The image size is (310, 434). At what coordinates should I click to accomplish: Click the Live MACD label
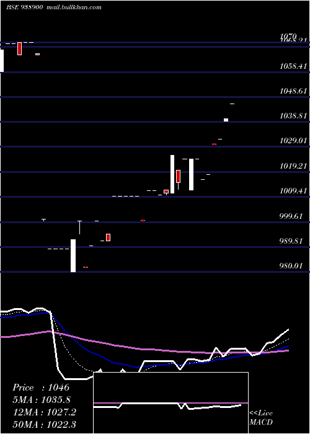[x=261, y=417]
